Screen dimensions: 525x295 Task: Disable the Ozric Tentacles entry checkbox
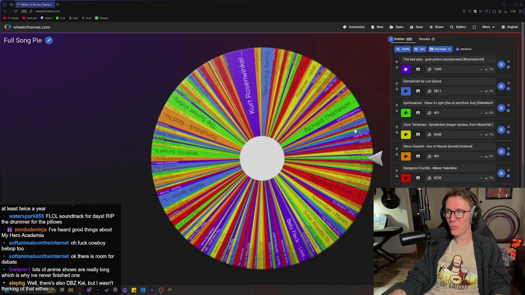point(508,132)
